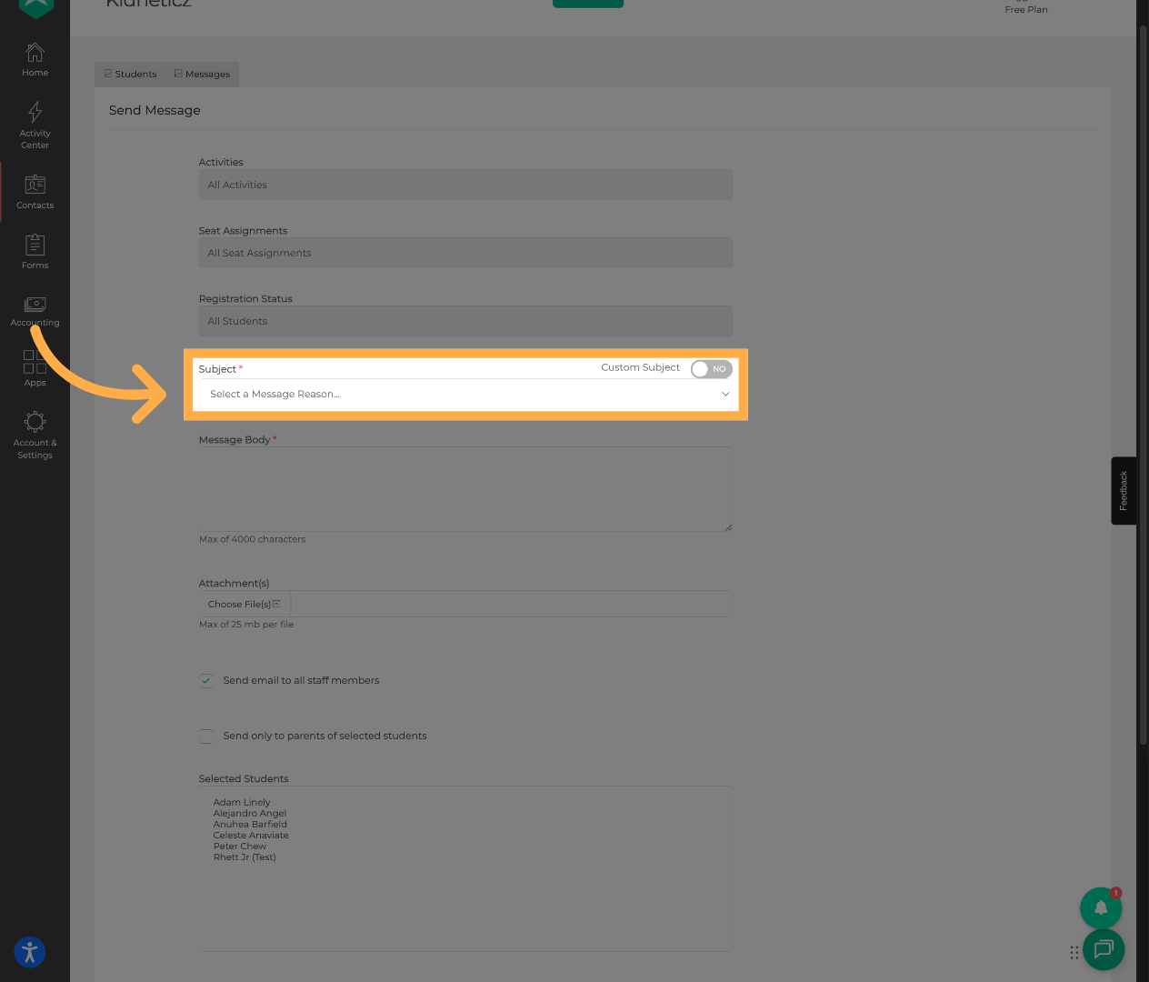Screen dimensions: 1149x982
Task: Open the All Activities dropdown
Action: point(465,184)
